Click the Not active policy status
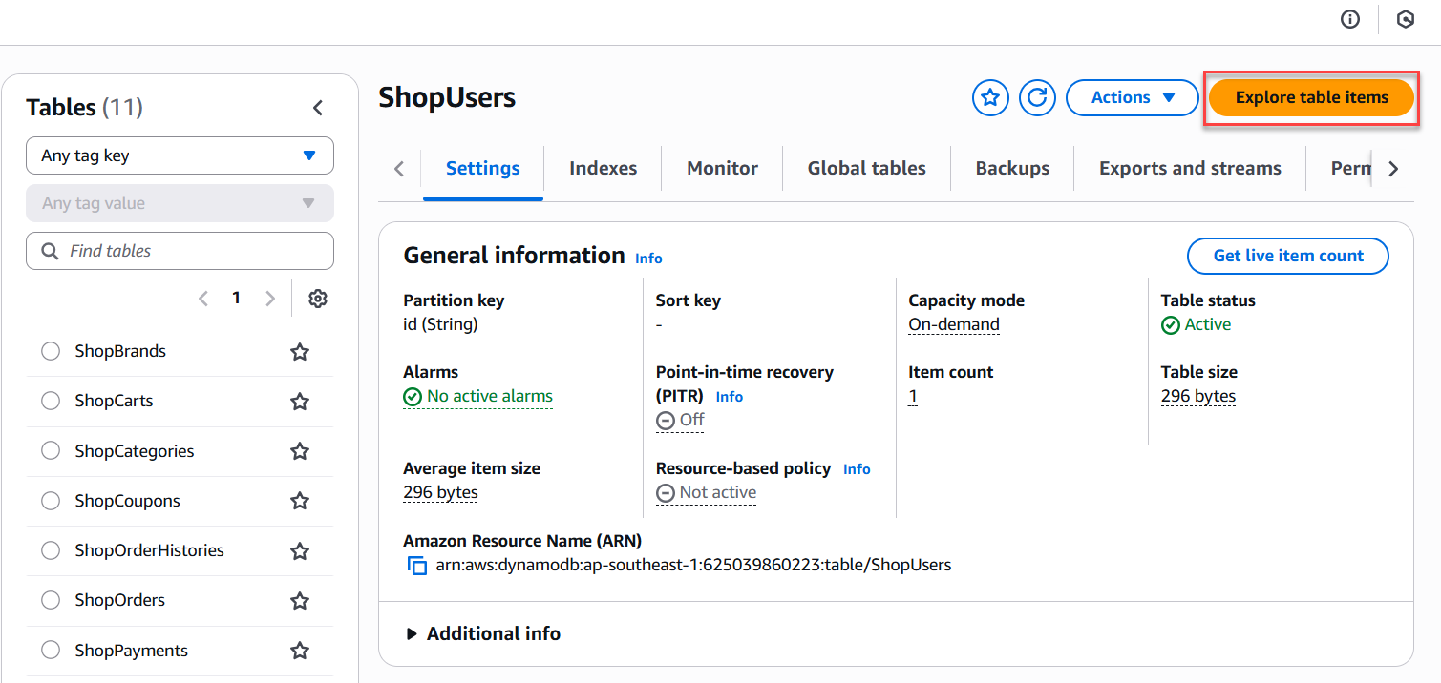This screenshot has width=1441, height=683. point(706,493)
